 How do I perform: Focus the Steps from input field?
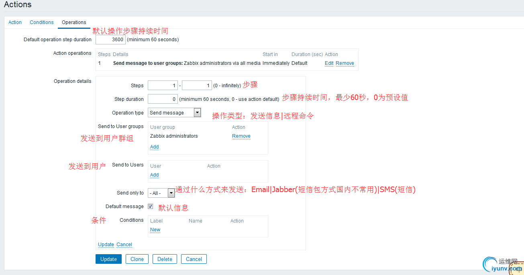pos(163,86)
